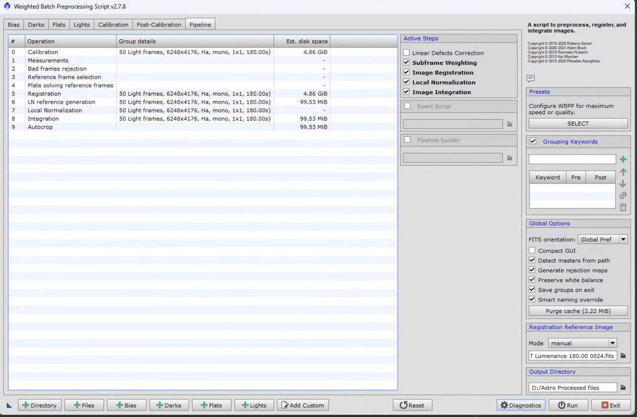Toggle Image Registration checkbox
Screen dimensions: 637x417
[406, 72]
